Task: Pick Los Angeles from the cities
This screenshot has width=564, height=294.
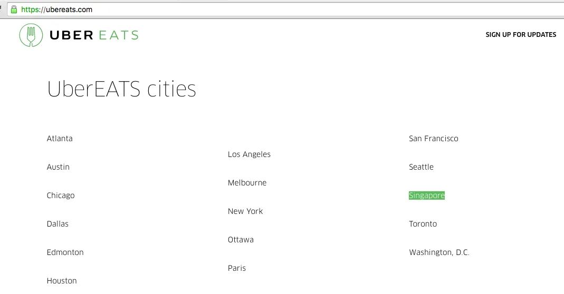Action: pyautogui.click(x=249, y=154)
